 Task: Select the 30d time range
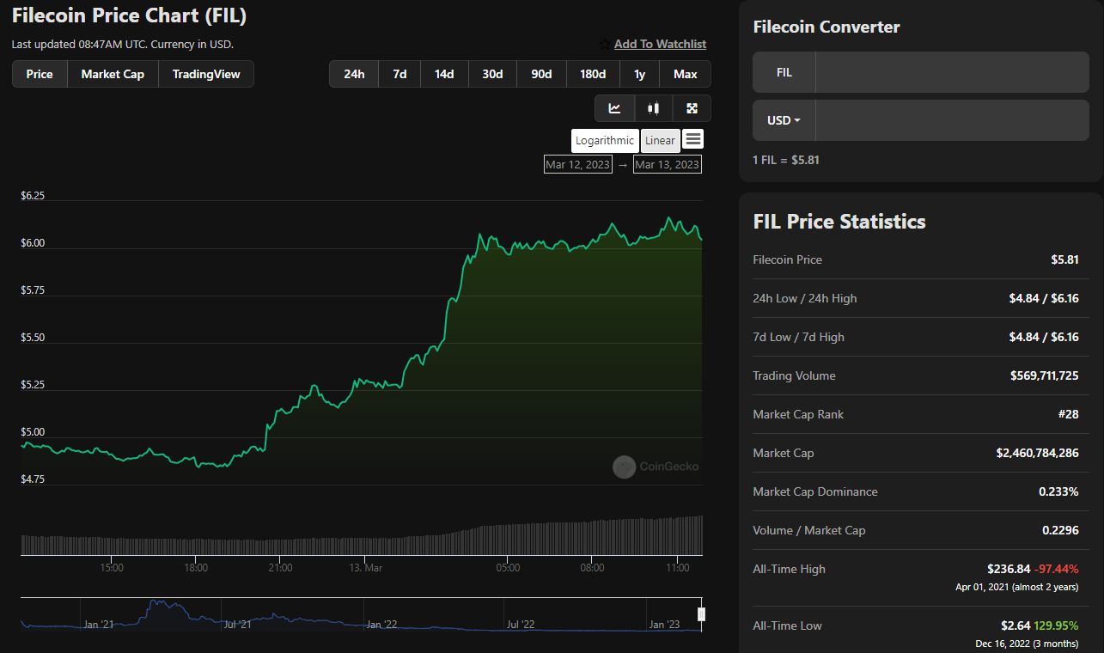point(492,74)
